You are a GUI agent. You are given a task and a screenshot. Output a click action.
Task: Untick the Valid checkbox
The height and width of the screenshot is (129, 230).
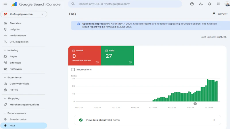[107, 51]
